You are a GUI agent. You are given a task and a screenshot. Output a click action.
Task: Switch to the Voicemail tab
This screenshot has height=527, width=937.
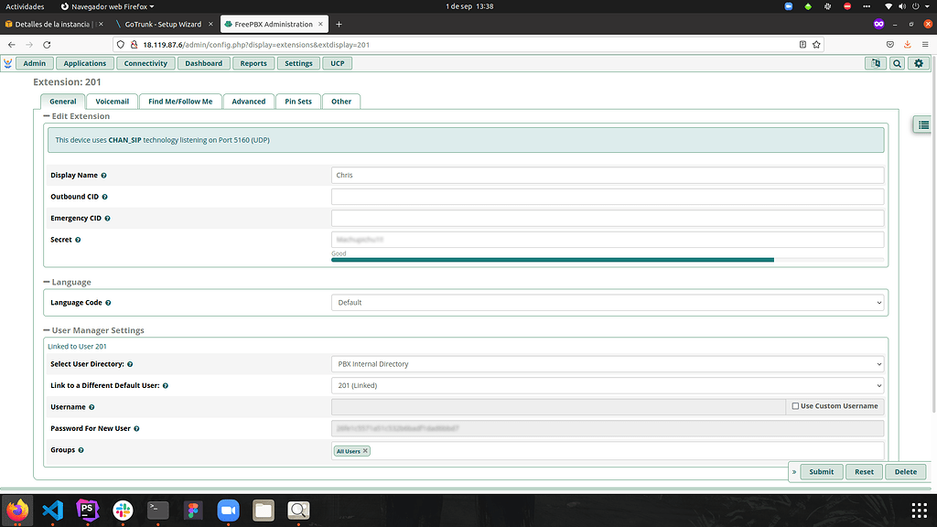[x=112, y=101]
